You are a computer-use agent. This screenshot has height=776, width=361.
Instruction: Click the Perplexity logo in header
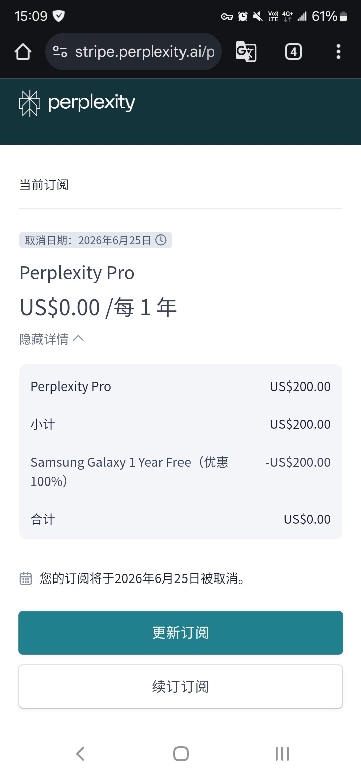77,103
